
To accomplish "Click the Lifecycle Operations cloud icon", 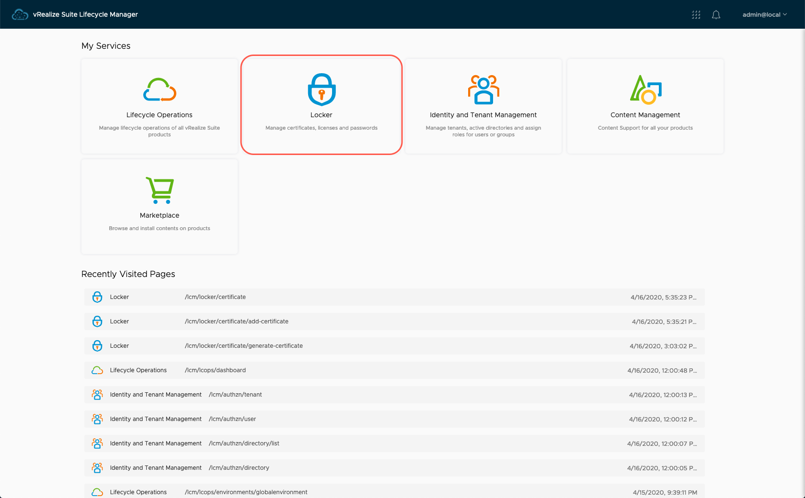I will click(160, 89).
